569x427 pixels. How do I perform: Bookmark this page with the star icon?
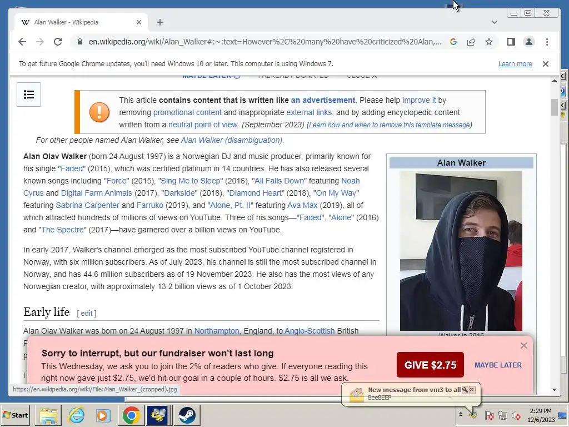(489, 42)
